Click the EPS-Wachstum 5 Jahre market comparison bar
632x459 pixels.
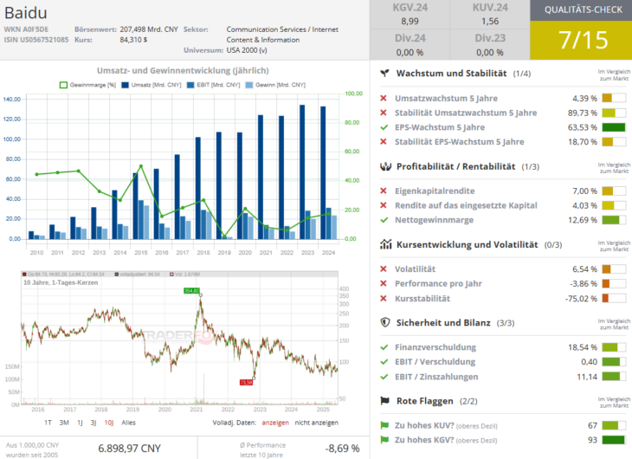[x=614, y=127]
